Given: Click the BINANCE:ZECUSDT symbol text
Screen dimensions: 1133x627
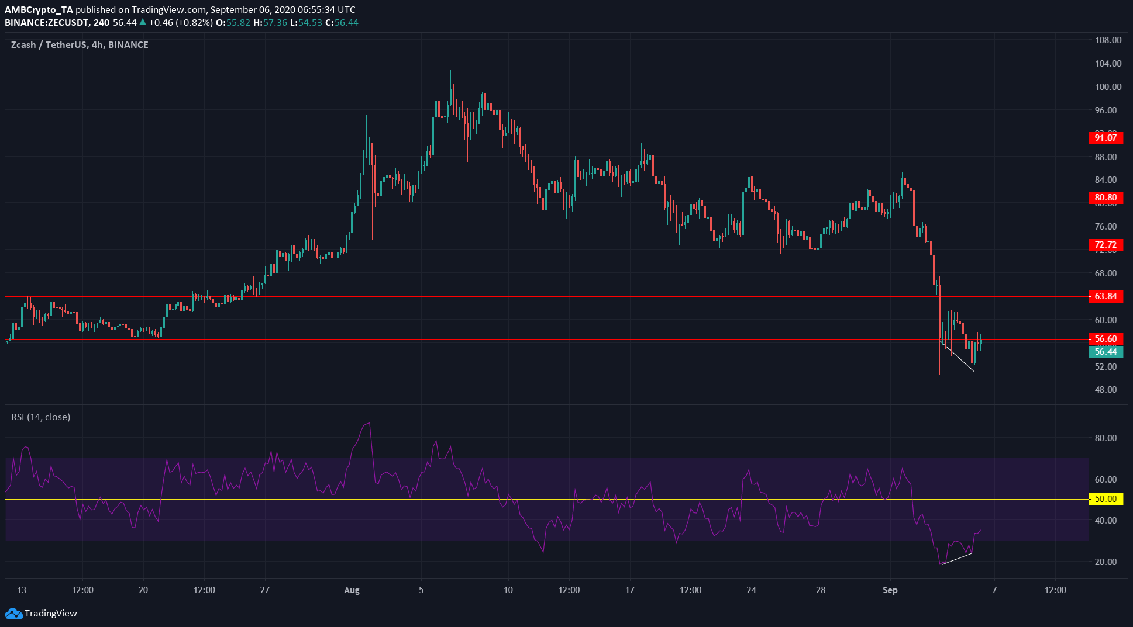Looking at the screenshot, I should [x=47, y=23].
